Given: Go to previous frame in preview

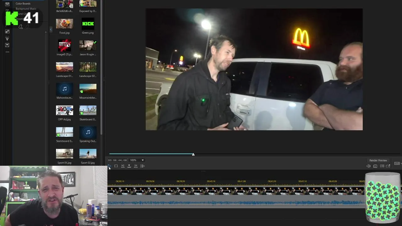Looking at the screenshot, I should coord(123,166).
